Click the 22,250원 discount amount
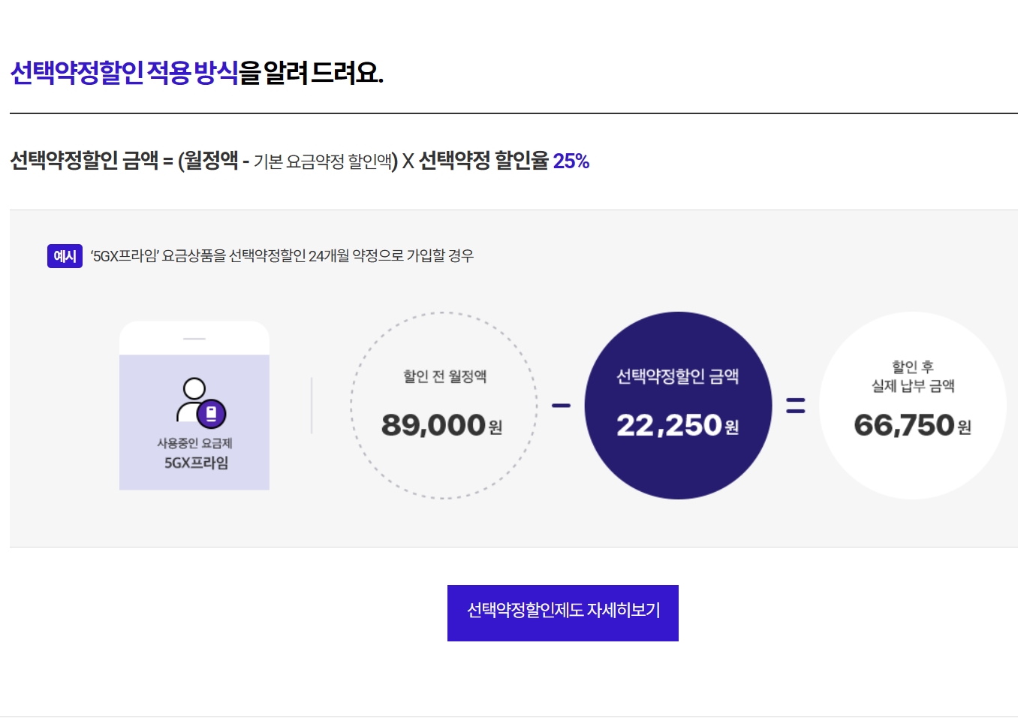This screenshot has width=1018, height=727. tap(677, 426)
